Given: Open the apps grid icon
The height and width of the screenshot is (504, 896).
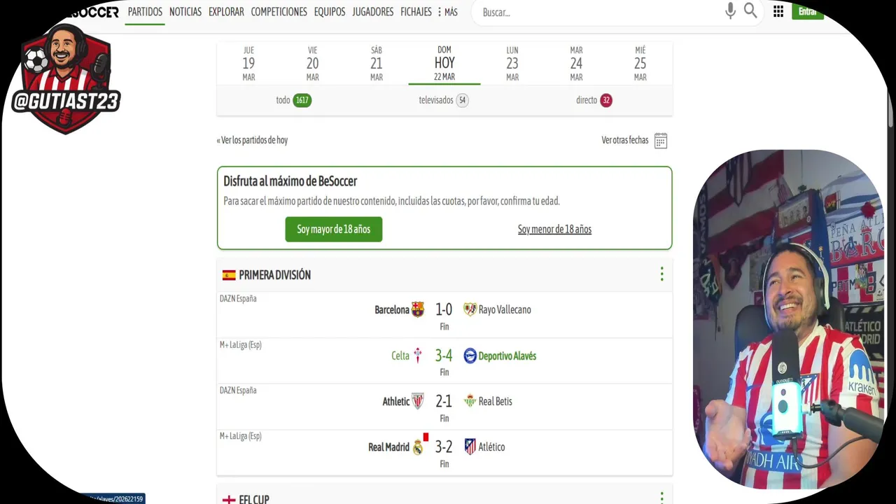Looking at the screenshot, I should [x=778, y=12].
